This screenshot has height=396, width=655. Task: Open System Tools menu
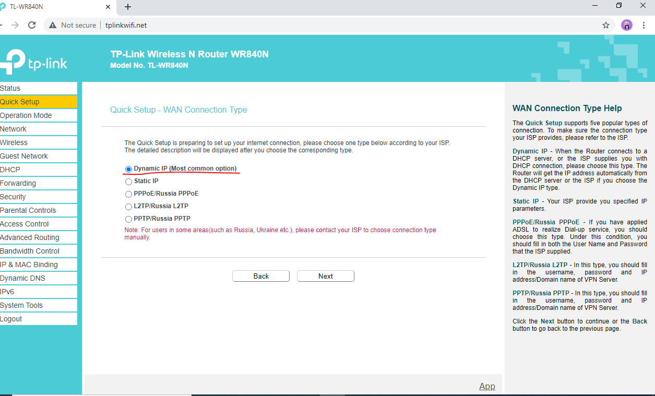(x=39, y=305)
